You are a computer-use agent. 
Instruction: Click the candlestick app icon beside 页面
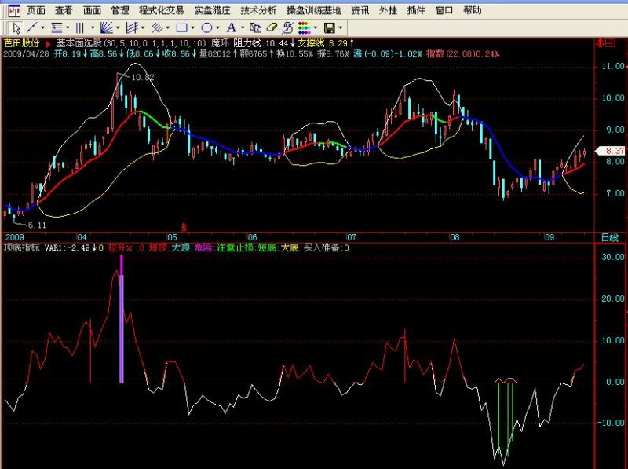click(x=14, y=11)
